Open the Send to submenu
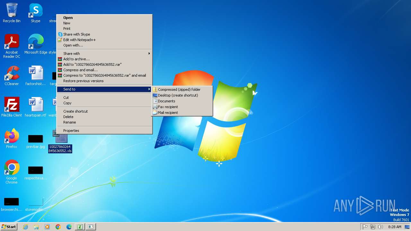 [x=104, y=89]
